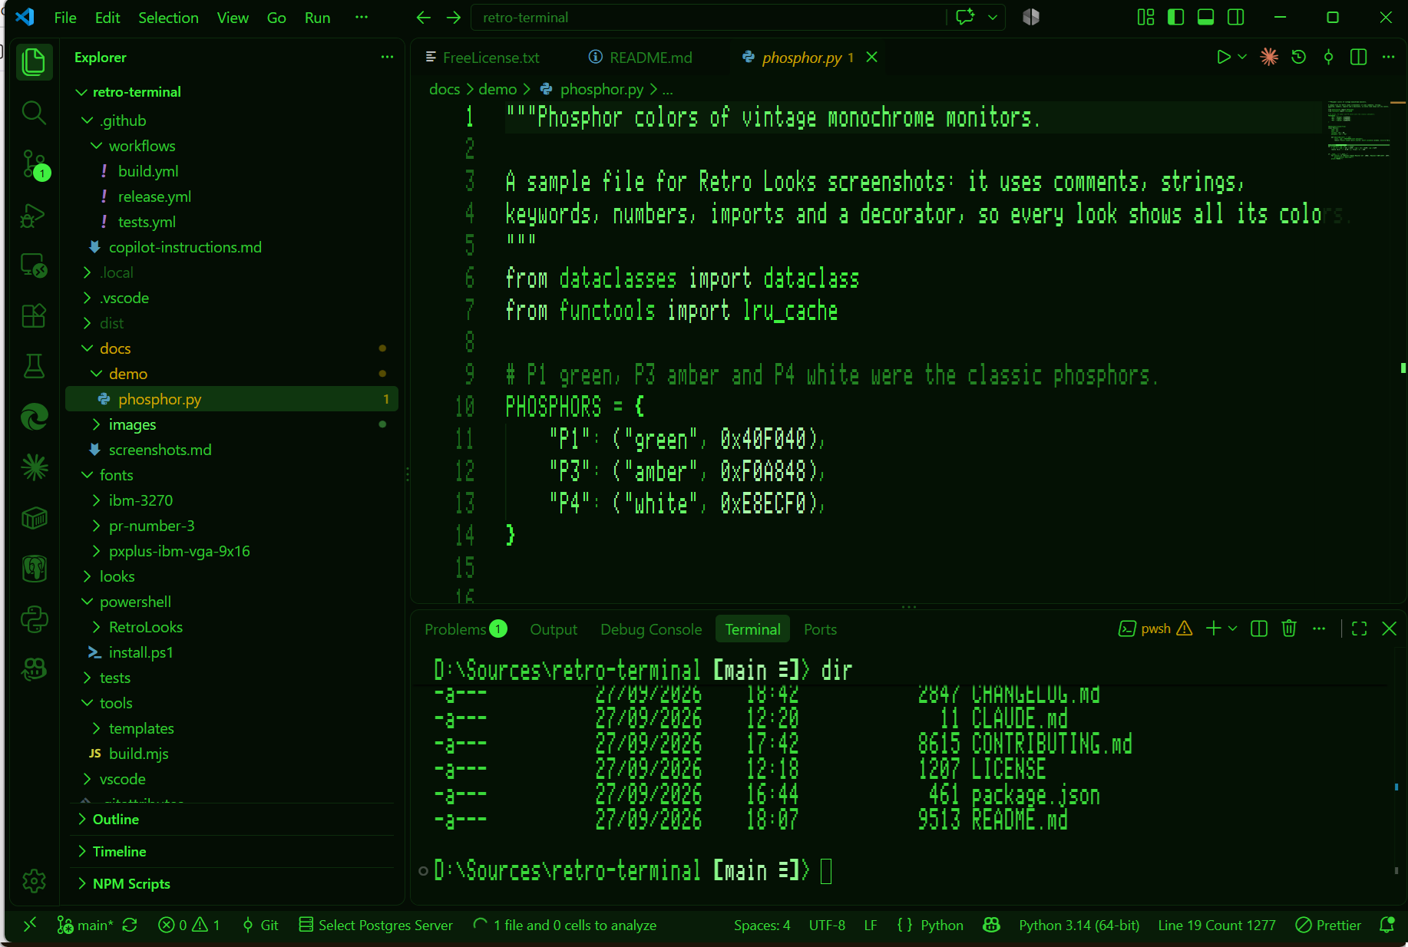Screen dimensions: 1408x947
Task: Expand the NPM Scripts section
Action: point(232,883)
